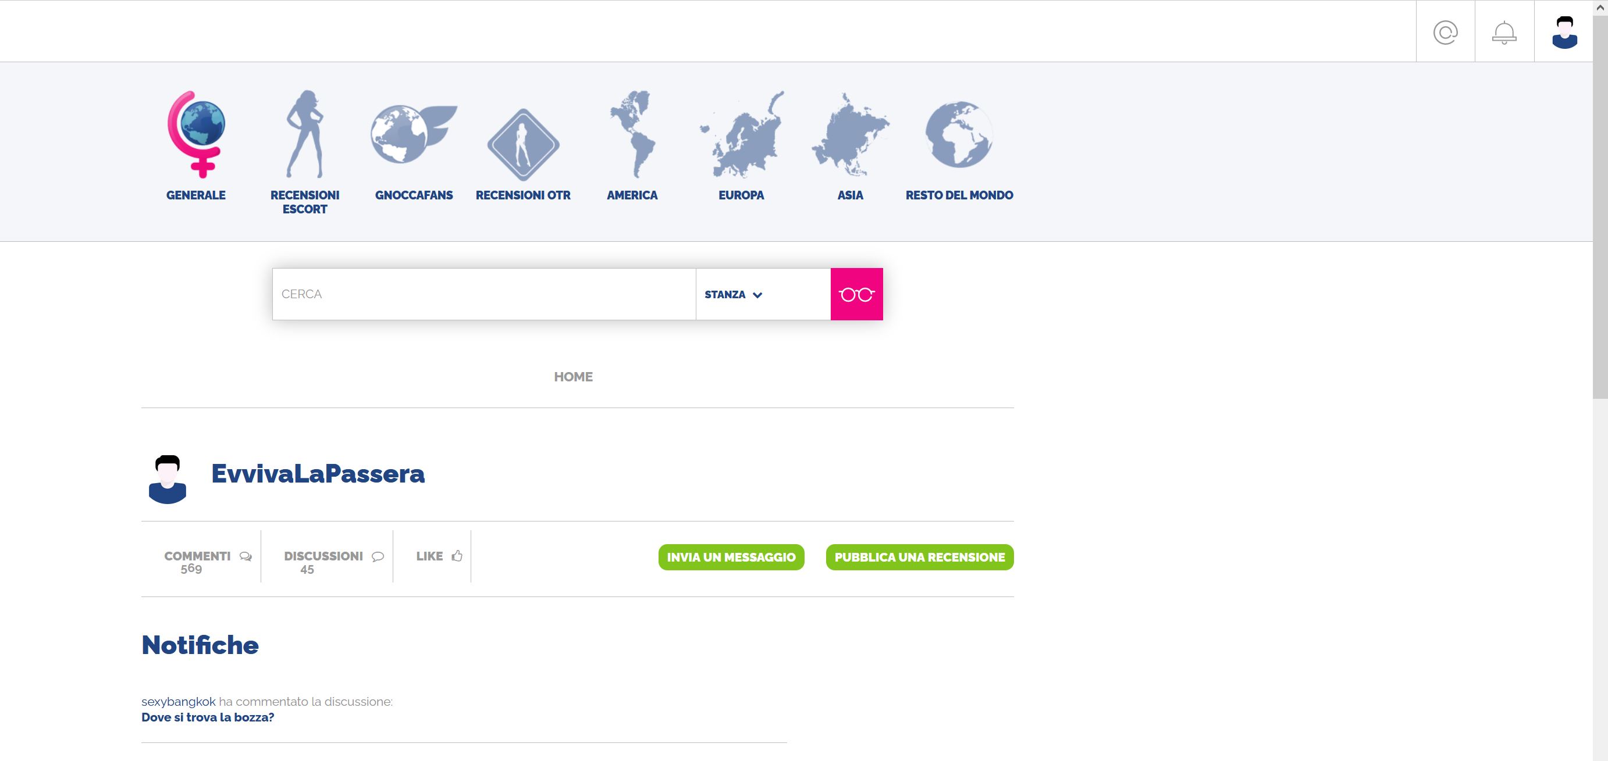
Task: Go to Home breadcrumb link
Action: [x=573, y=377]
